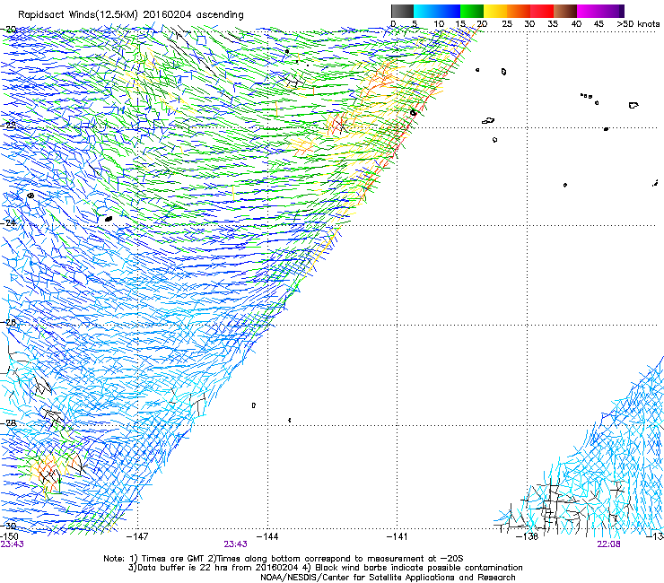Click the -150 longitude axis label
Screen dimensions: 664x583
[x=9, y=536]
